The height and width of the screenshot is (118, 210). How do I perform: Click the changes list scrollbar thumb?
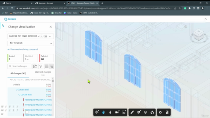[53, 81]
